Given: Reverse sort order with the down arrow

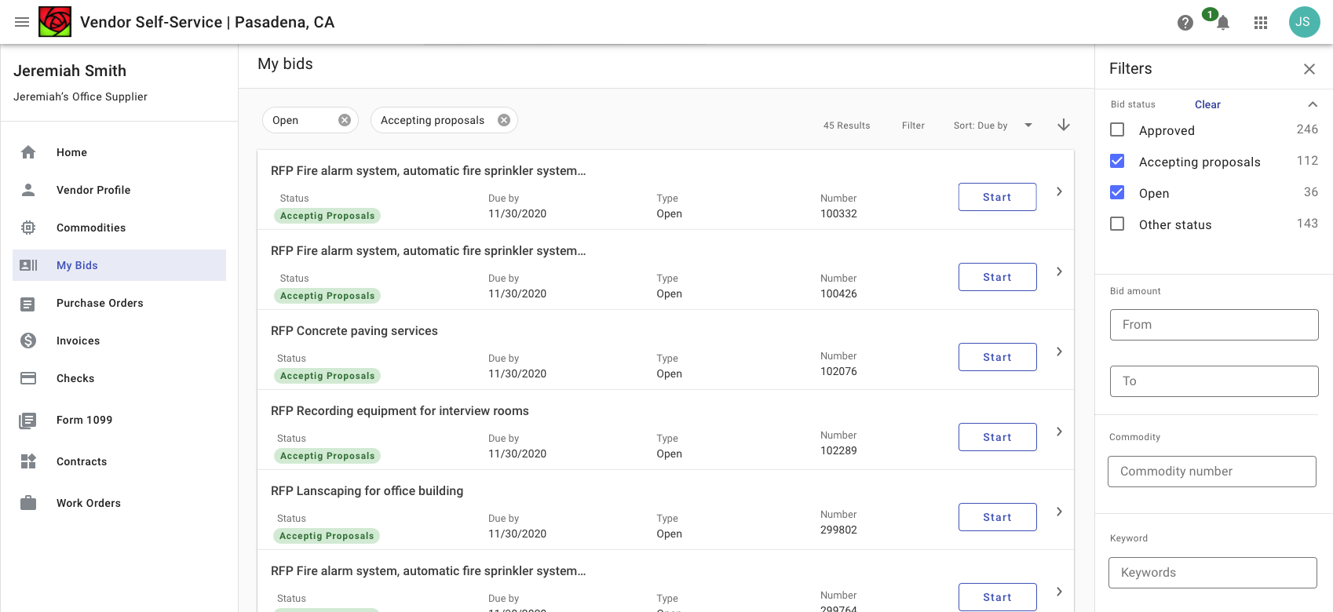Looking at the screenshot, I should tap(1064, 125).
